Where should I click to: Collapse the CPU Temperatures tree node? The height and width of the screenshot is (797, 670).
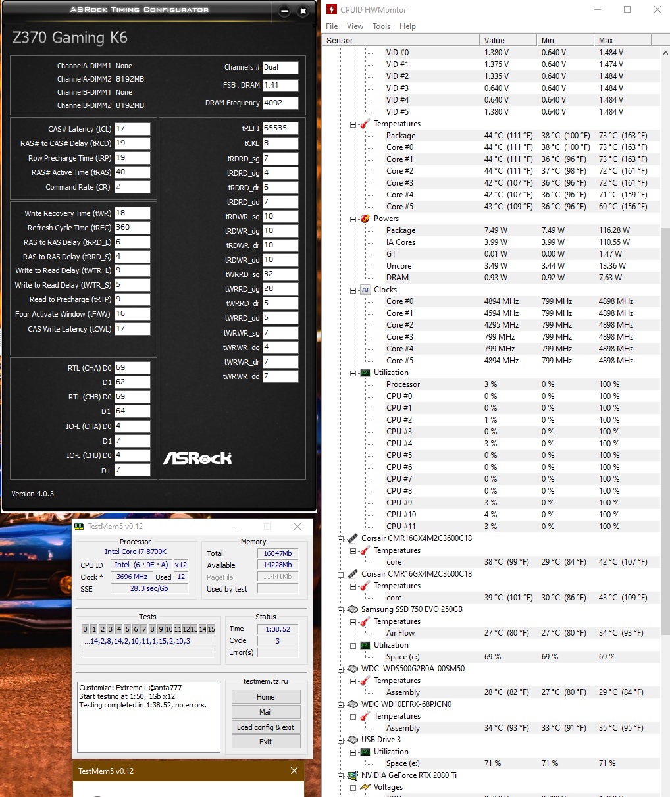(353, 124)
